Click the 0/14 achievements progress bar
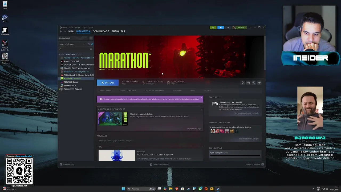341x192 pixels. (235, 155)
